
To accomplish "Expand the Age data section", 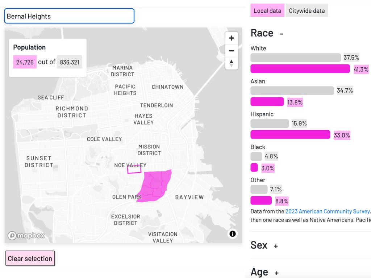I will point(276,273).
